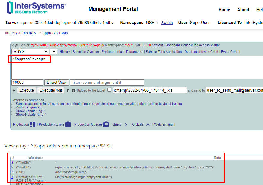Click the send-to email address field
The height and width of the screenshot is (185, 263).
click(x=235, y=90)
